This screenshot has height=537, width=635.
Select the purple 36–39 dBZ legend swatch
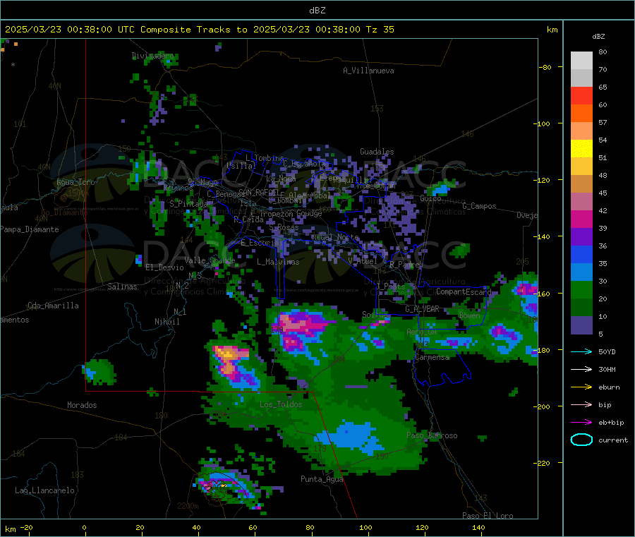coord(581,237)
